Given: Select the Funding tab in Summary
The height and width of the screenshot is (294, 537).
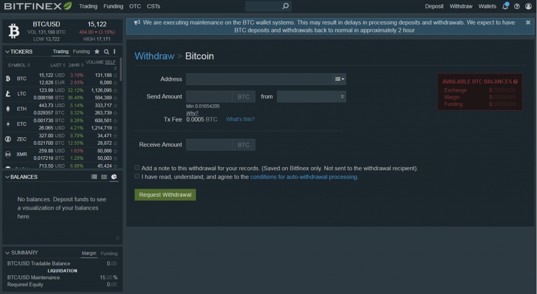Looking at the screenshot, I should click(x=109, y=253).
